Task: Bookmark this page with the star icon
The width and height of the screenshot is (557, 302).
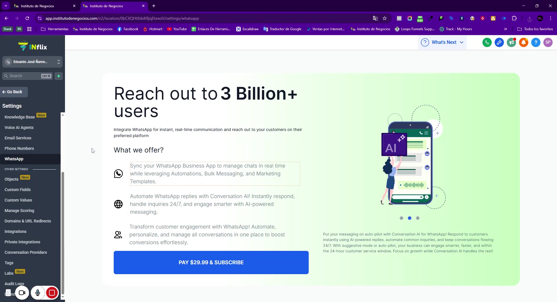Action: (385, 18)
